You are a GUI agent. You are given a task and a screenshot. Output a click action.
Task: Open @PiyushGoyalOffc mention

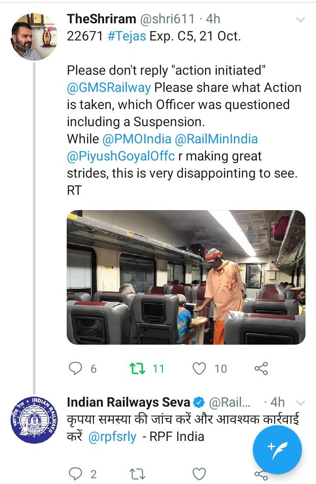click(x=121, y=156)
